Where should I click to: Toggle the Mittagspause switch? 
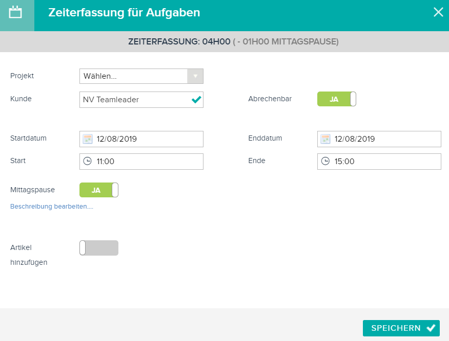coord(99,190)
